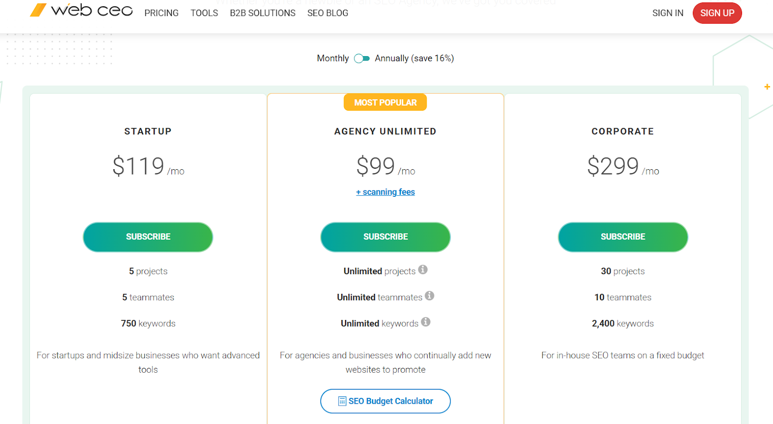Image resolution: width=773 pixels, height=424 pixels.
Task: Open the Tools menu
Action: coord(204,13)
